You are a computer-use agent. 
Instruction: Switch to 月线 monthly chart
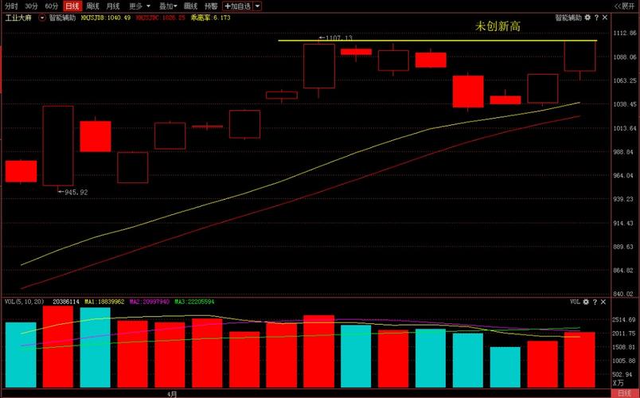[113, 6]
